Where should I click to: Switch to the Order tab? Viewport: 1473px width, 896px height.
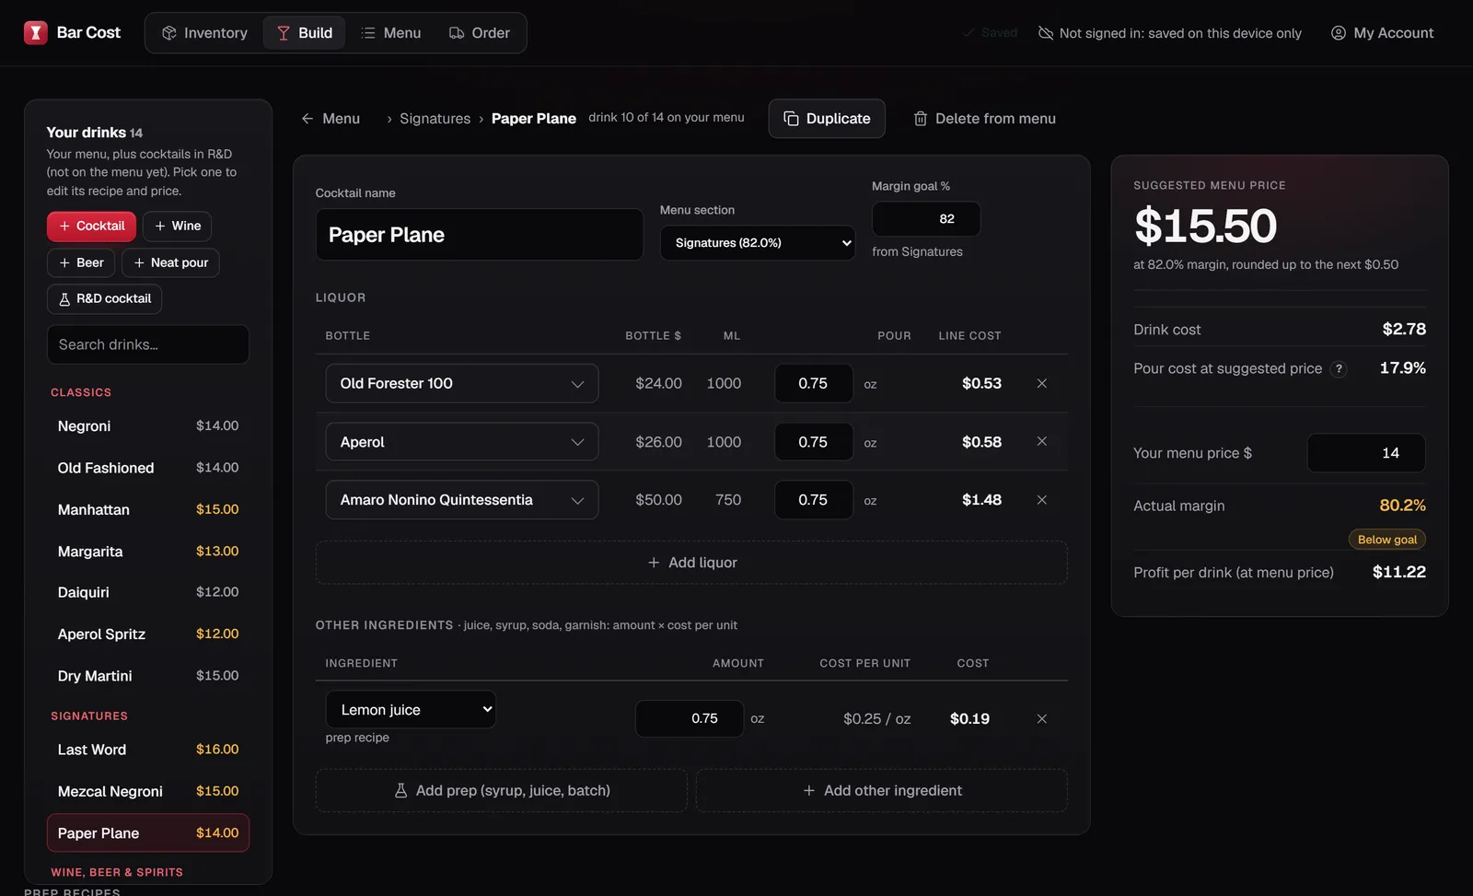click(x=479, y=33)
